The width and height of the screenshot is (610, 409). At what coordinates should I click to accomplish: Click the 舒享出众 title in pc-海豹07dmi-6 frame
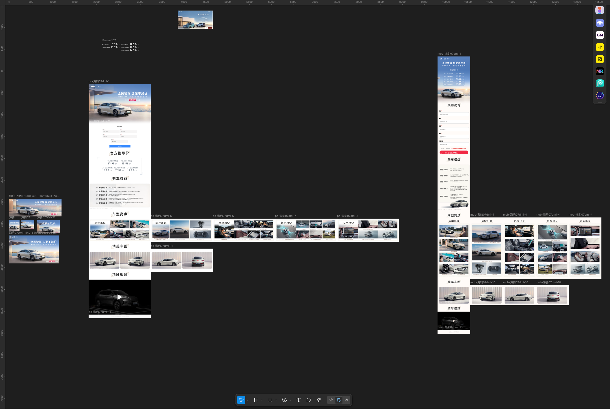coord(224,223)
